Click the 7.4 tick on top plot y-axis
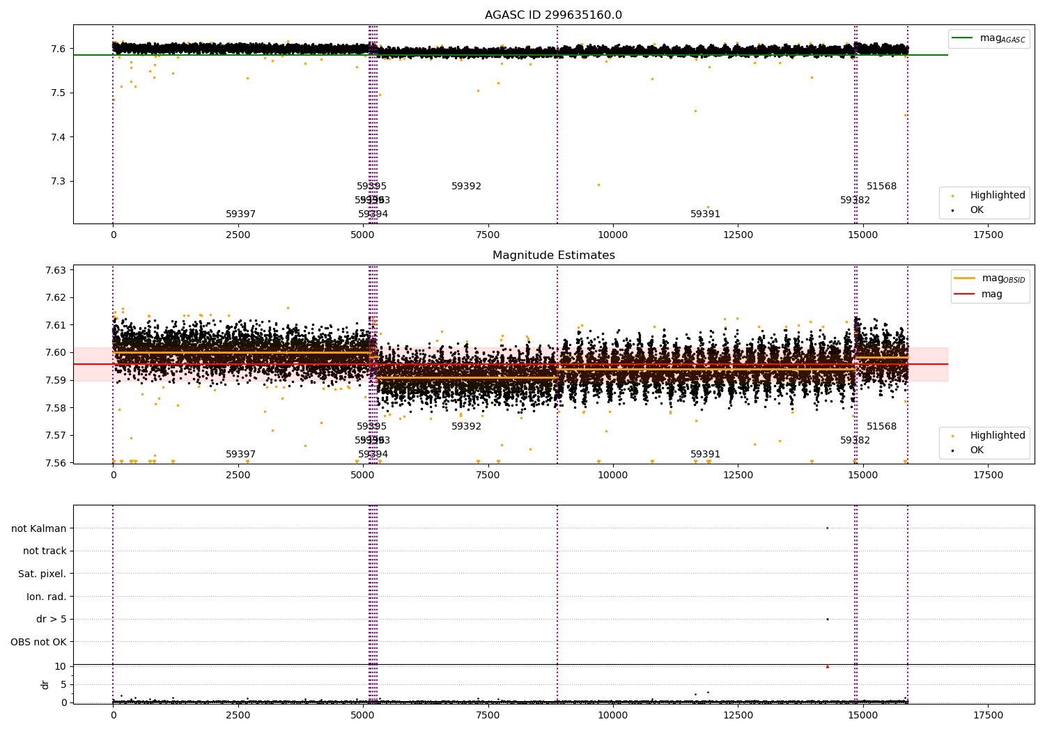Screen dimensions: 1045x731 pyautogui.click(x=58, y=137)
